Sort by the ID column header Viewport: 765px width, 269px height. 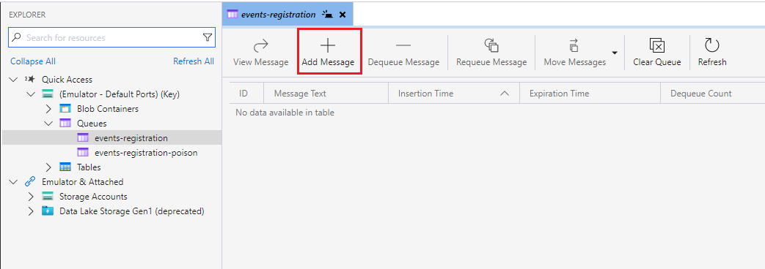[246, 94]
